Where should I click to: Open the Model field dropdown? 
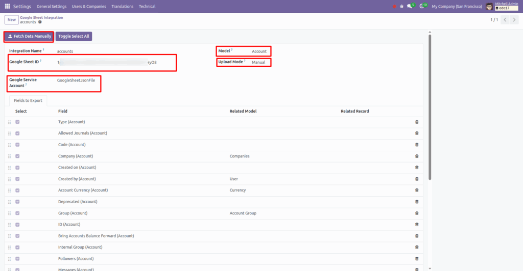(259, 51)
